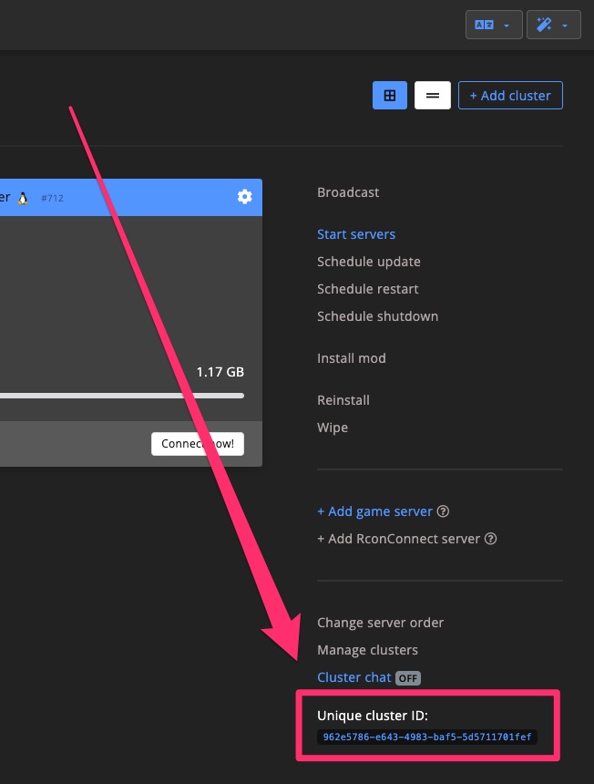Select Start servers from the action list
This screenshot has height=784, width=594.
click(356, 234)
